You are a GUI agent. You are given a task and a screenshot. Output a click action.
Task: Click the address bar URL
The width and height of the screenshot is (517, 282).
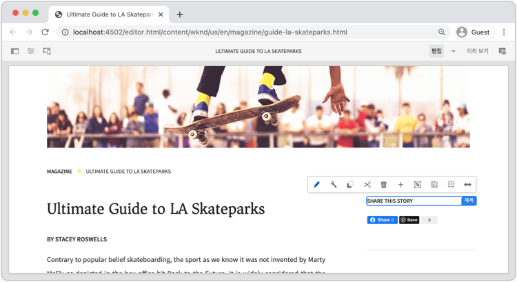(x=210, y=32)
